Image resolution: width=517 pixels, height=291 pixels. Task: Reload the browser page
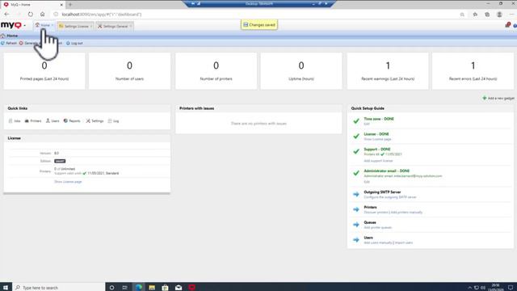click(x=31, y=15)
